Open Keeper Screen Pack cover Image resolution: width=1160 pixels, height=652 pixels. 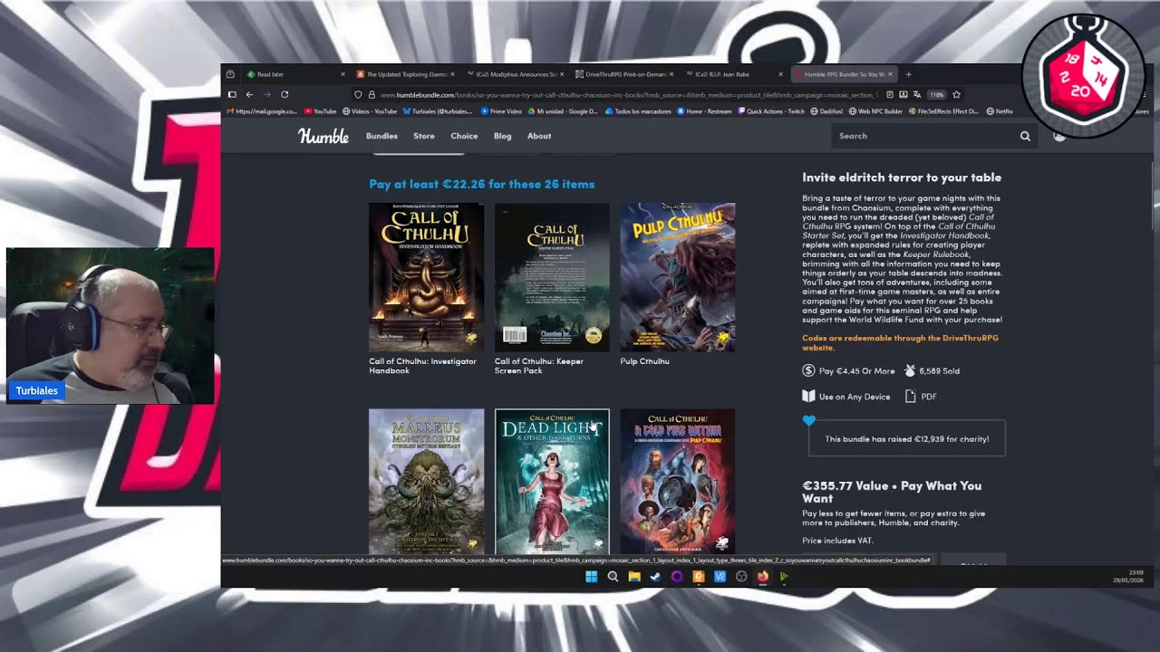pos(552,277)
